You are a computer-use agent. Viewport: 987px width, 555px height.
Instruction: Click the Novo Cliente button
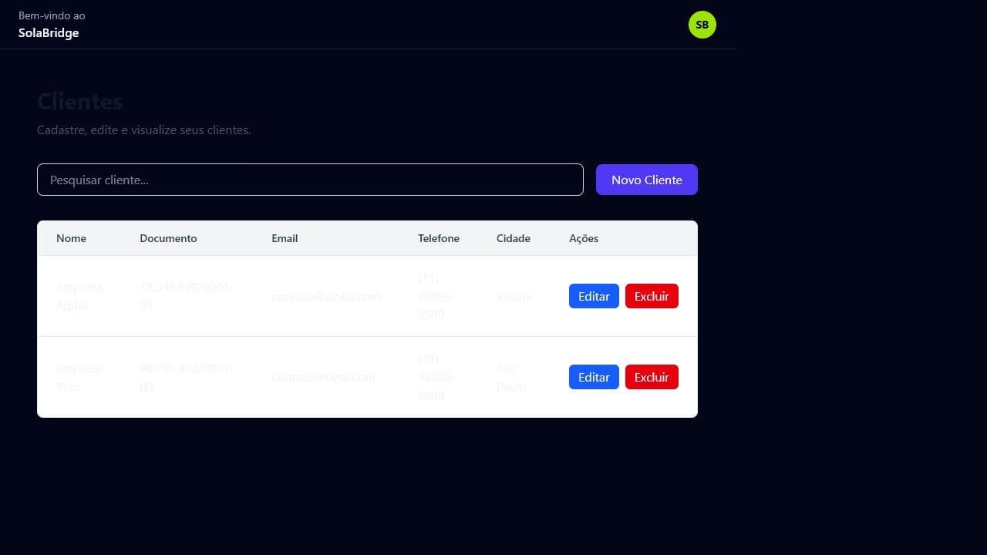(646, 180)
